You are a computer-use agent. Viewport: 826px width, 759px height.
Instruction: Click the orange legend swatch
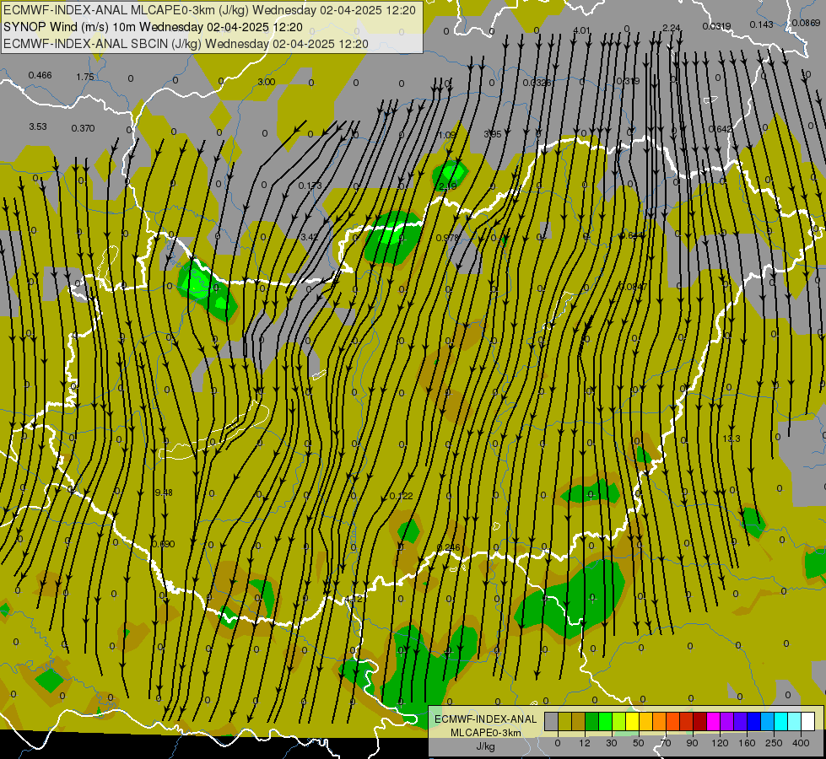pyautogui.click(x=660, y=721)
